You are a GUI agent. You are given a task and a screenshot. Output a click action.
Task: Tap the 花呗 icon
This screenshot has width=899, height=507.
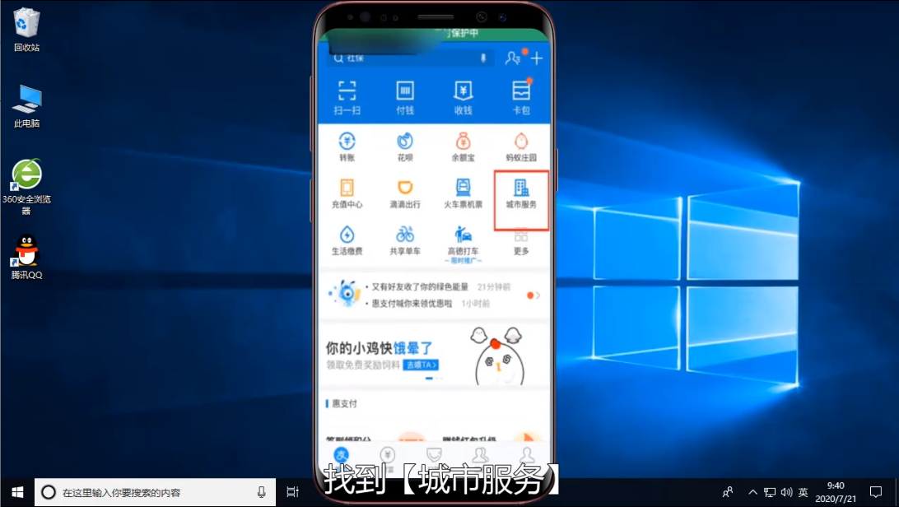pos(405,145)
